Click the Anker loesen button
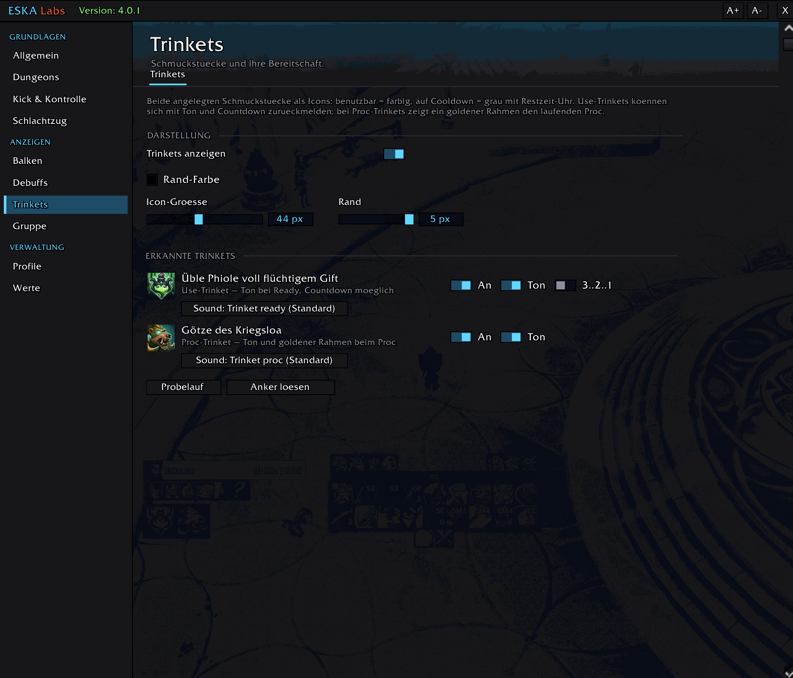793x678 pixels. (x=280, y=387)
